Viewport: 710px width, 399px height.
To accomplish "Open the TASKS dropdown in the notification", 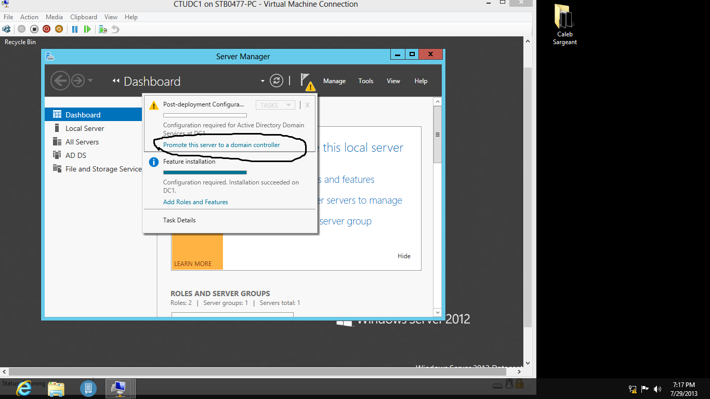I will click(x=275, y=105).
